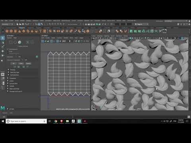Open the Edit menu in main menu bar
191x143 pixels.
pyautogui.click(x=6, y=21)
